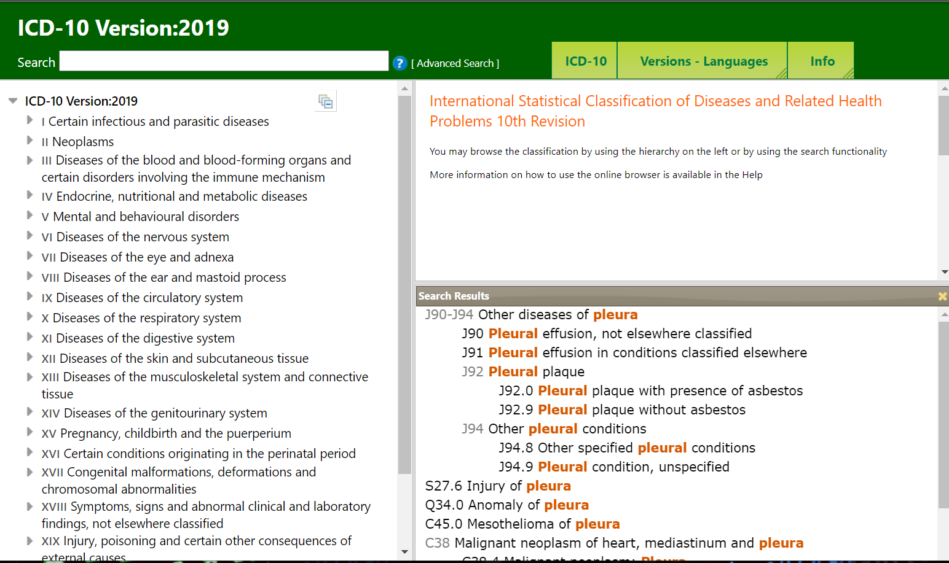Viewport: 949px width, 563px height.
Task: Expand chapter I Certain infectious and parasitic diseases
Action: [x=30, y=120]
